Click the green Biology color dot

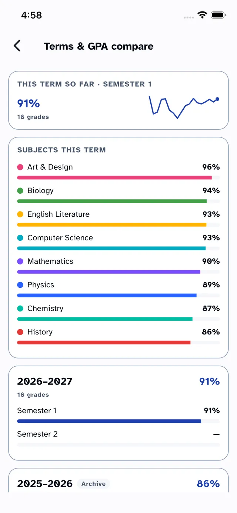tap(20, 191)
